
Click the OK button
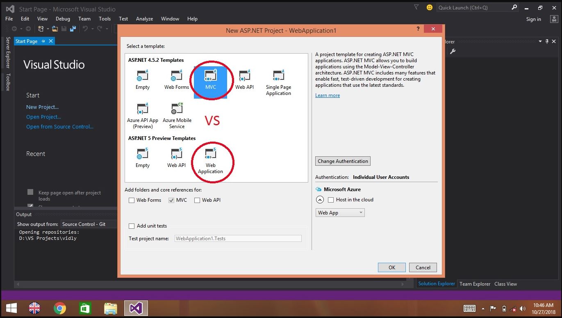click(x=392, y=267)
